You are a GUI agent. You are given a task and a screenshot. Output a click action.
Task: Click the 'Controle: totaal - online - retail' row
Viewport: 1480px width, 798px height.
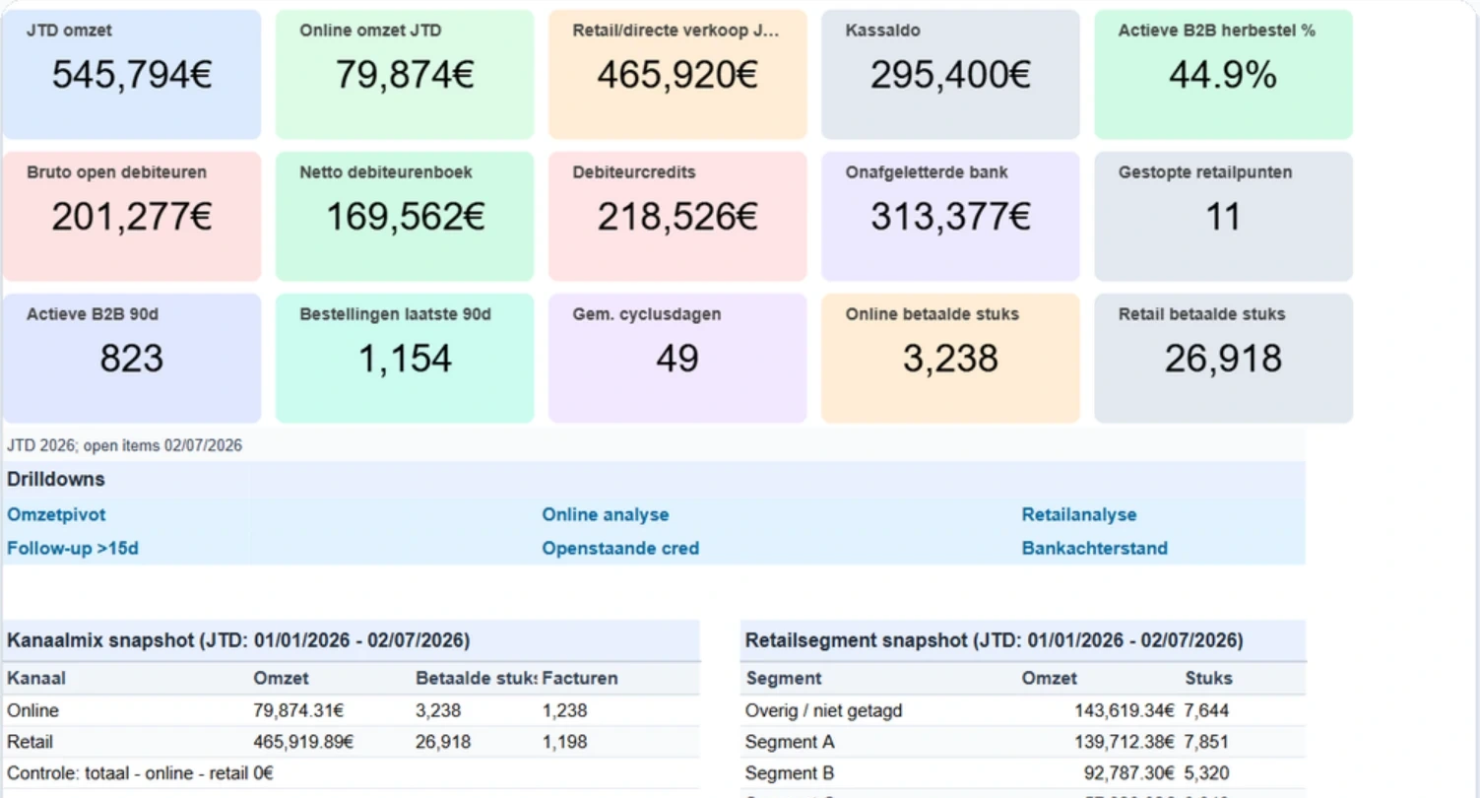point(351,773)
